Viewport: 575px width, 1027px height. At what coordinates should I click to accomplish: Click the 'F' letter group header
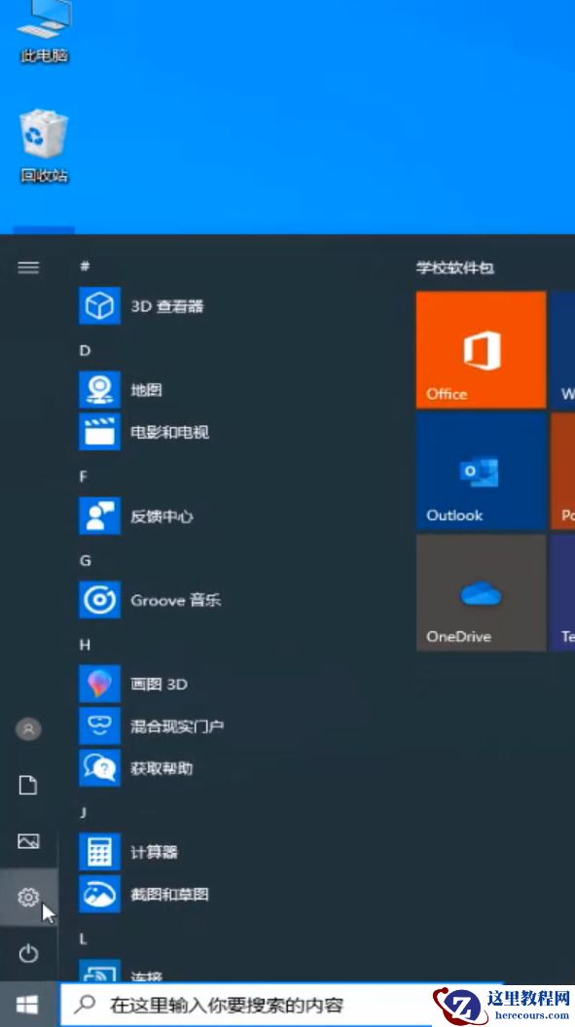click(x=83, y=477)
